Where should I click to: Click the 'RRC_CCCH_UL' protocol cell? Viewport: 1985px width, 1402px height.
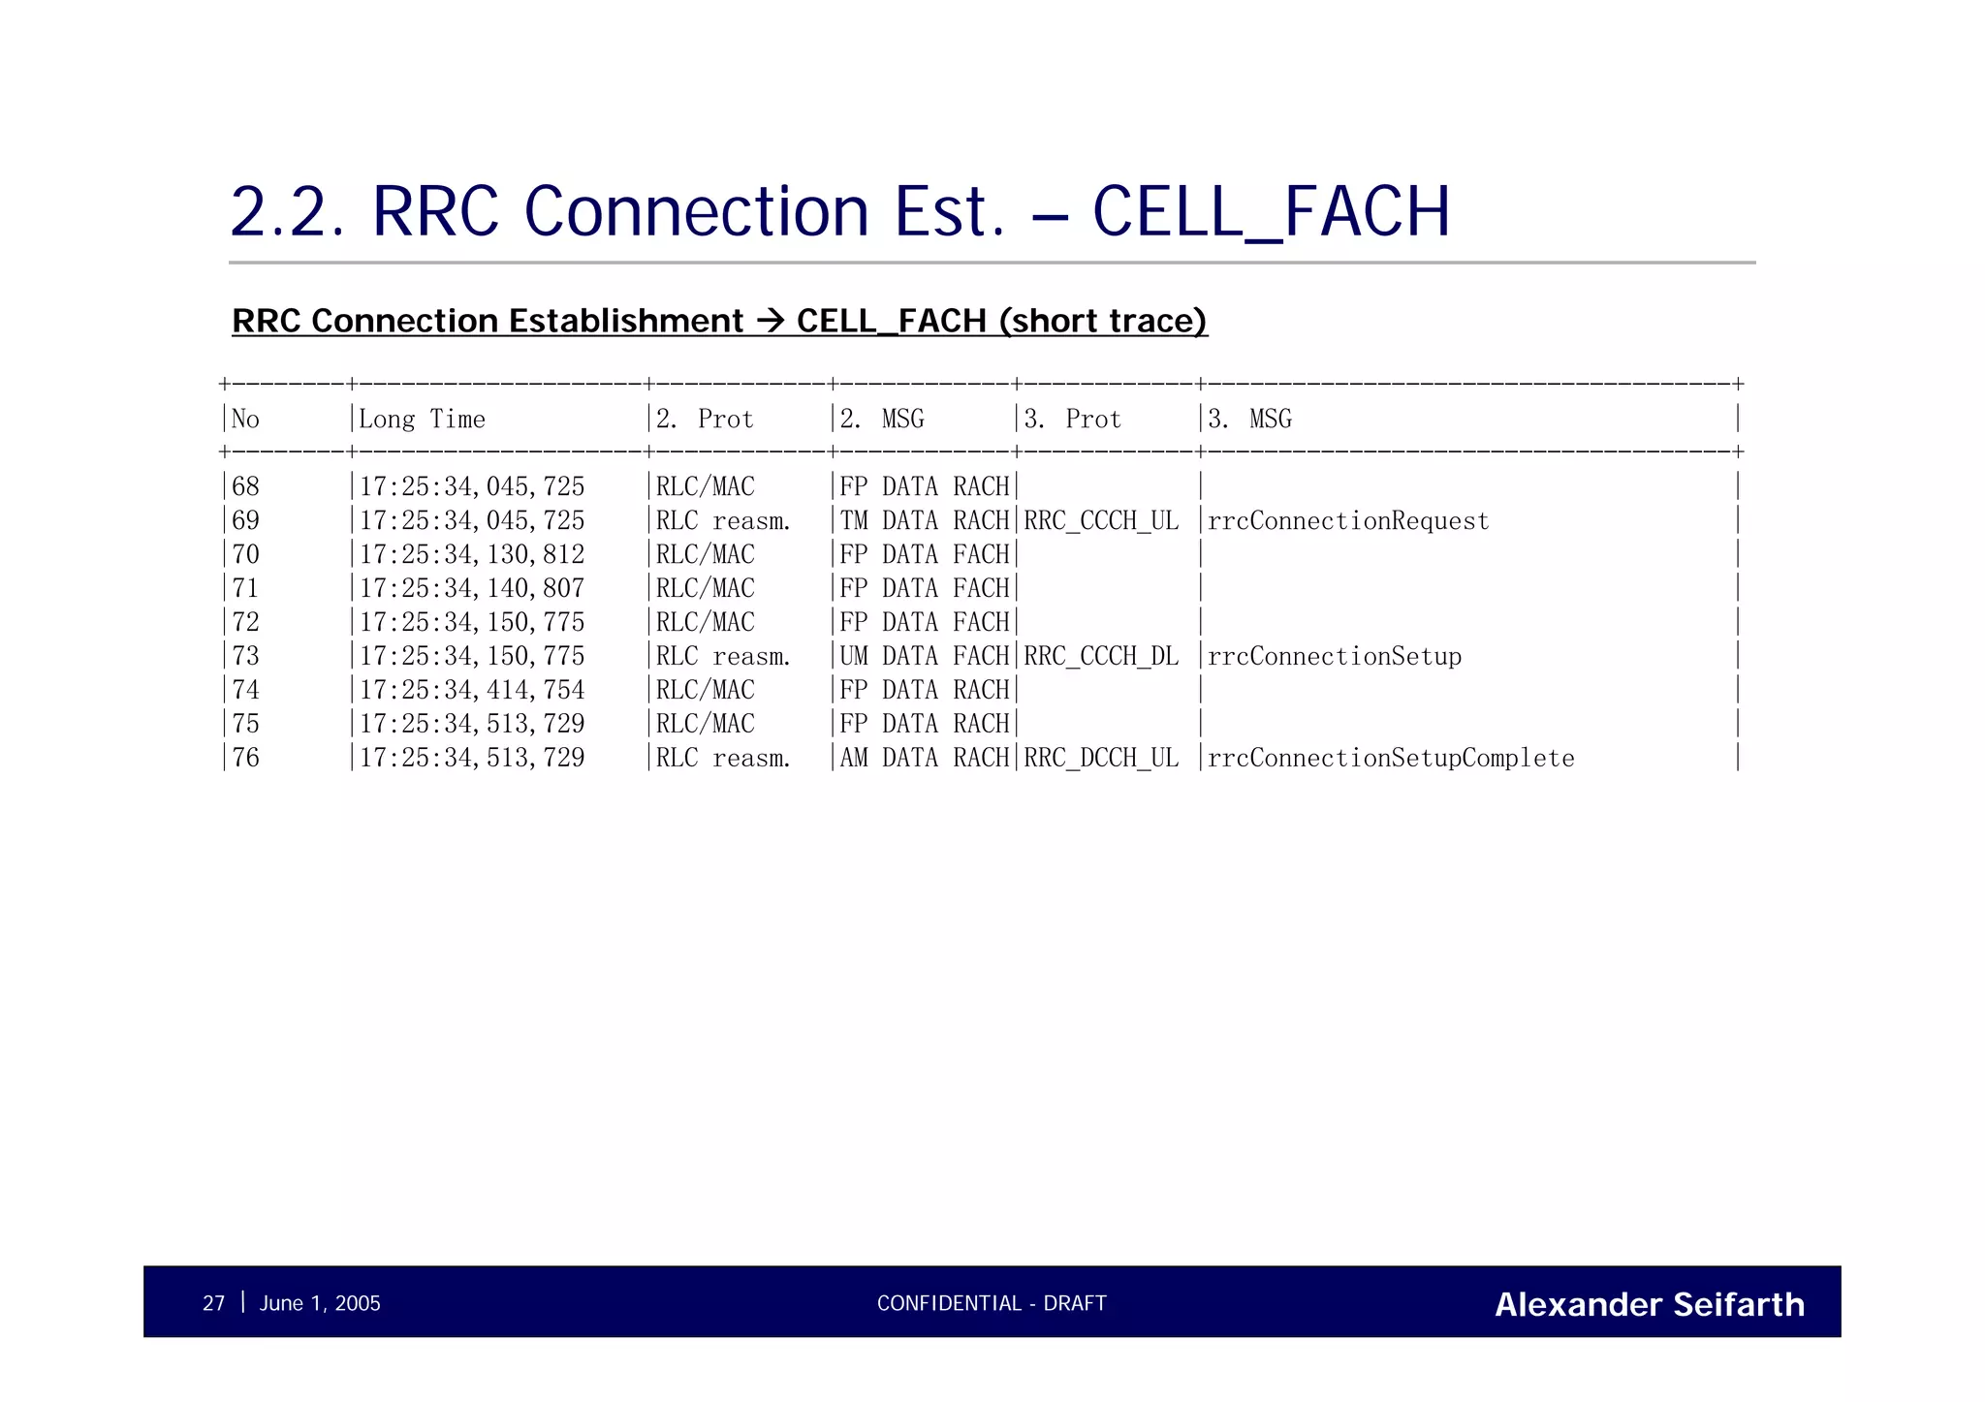(x=1101, y=521)
